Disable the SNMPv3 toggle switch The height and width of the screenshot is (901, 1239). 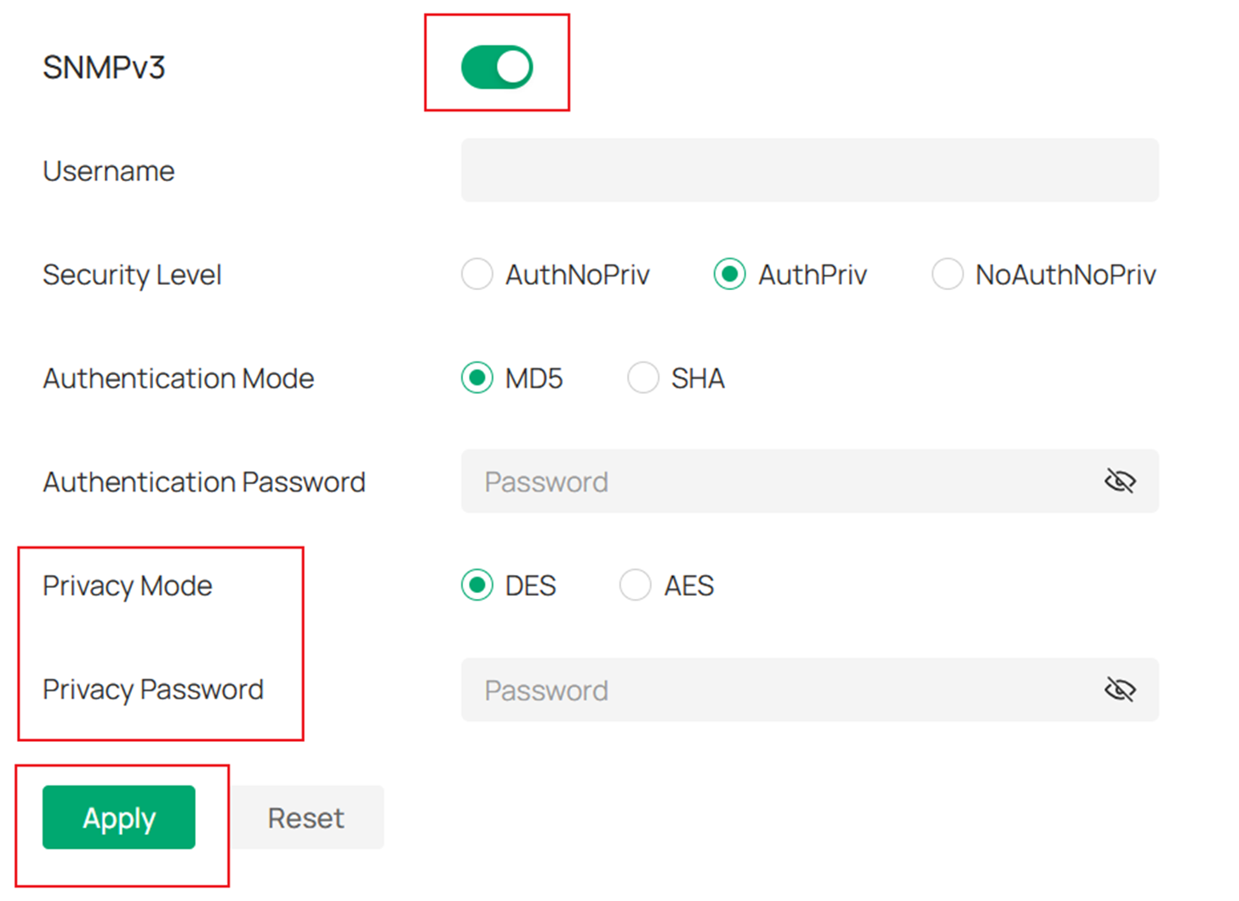[497, 65]
